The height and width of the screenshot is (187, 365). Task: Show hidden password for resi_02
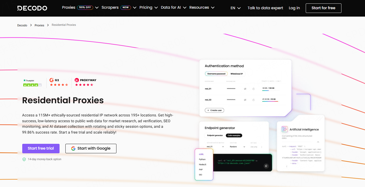coord(245,100)
